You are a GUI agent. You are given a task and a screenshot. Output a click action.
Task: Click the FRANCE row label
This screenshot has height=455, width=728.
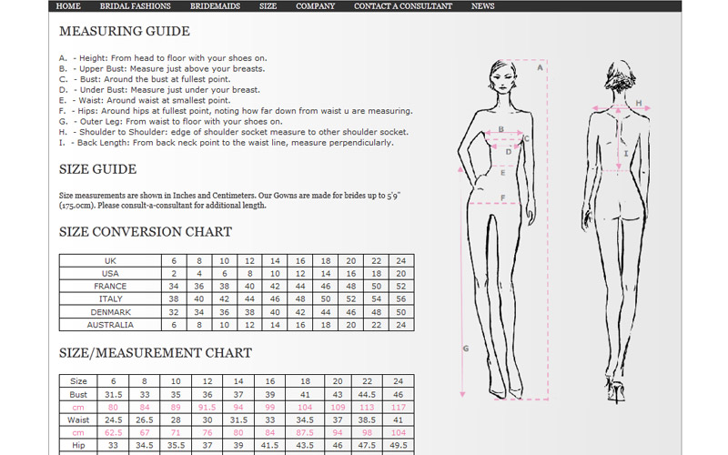point(110,287)
